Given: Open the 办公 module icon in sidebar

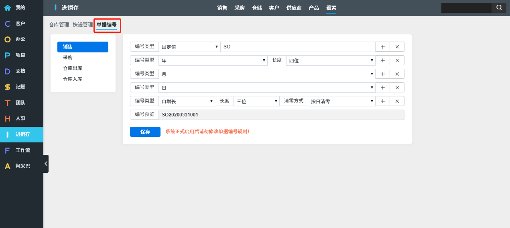Looking at the screenshot, I should pyautogui.click(x=8, y=39).
